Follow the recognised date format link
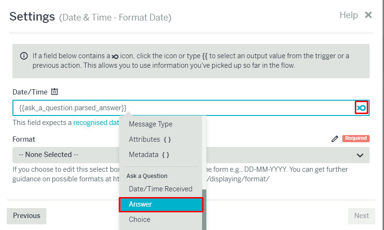The image size is (384, 230). (x=96, y=123)
